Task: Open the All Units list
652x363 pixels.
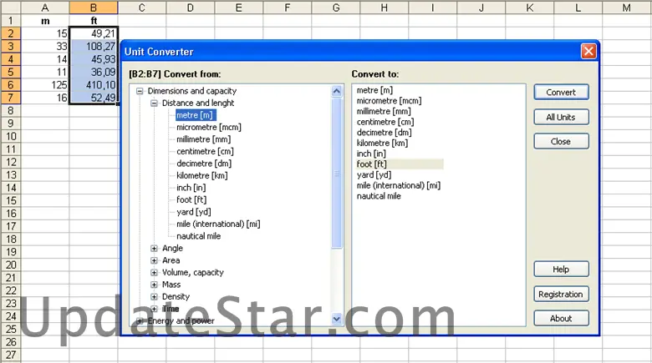Action: (561, 117)
